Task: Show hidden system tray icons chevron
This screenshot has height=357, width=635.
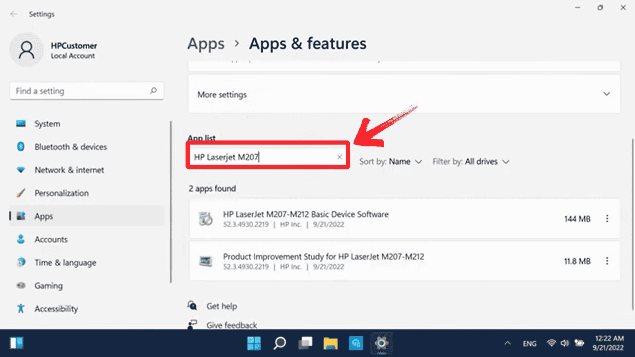Action: (x=507, y=343)
